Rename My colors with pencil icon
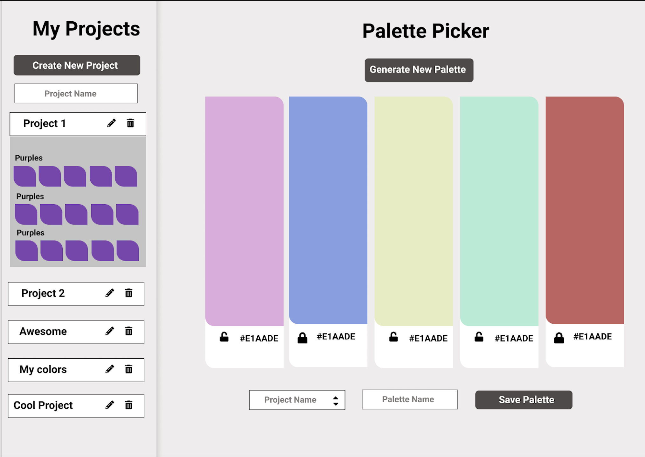Screen dimensions: 645x457 [110, 369]
